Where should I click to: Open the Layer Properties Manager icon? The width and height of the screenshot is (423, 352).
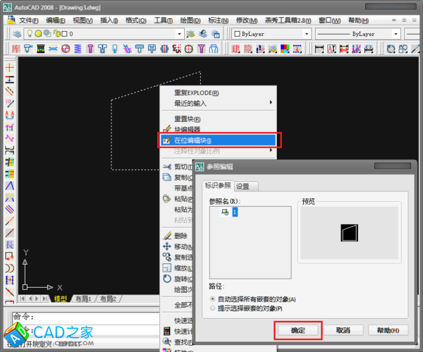[x=17, y=34]
